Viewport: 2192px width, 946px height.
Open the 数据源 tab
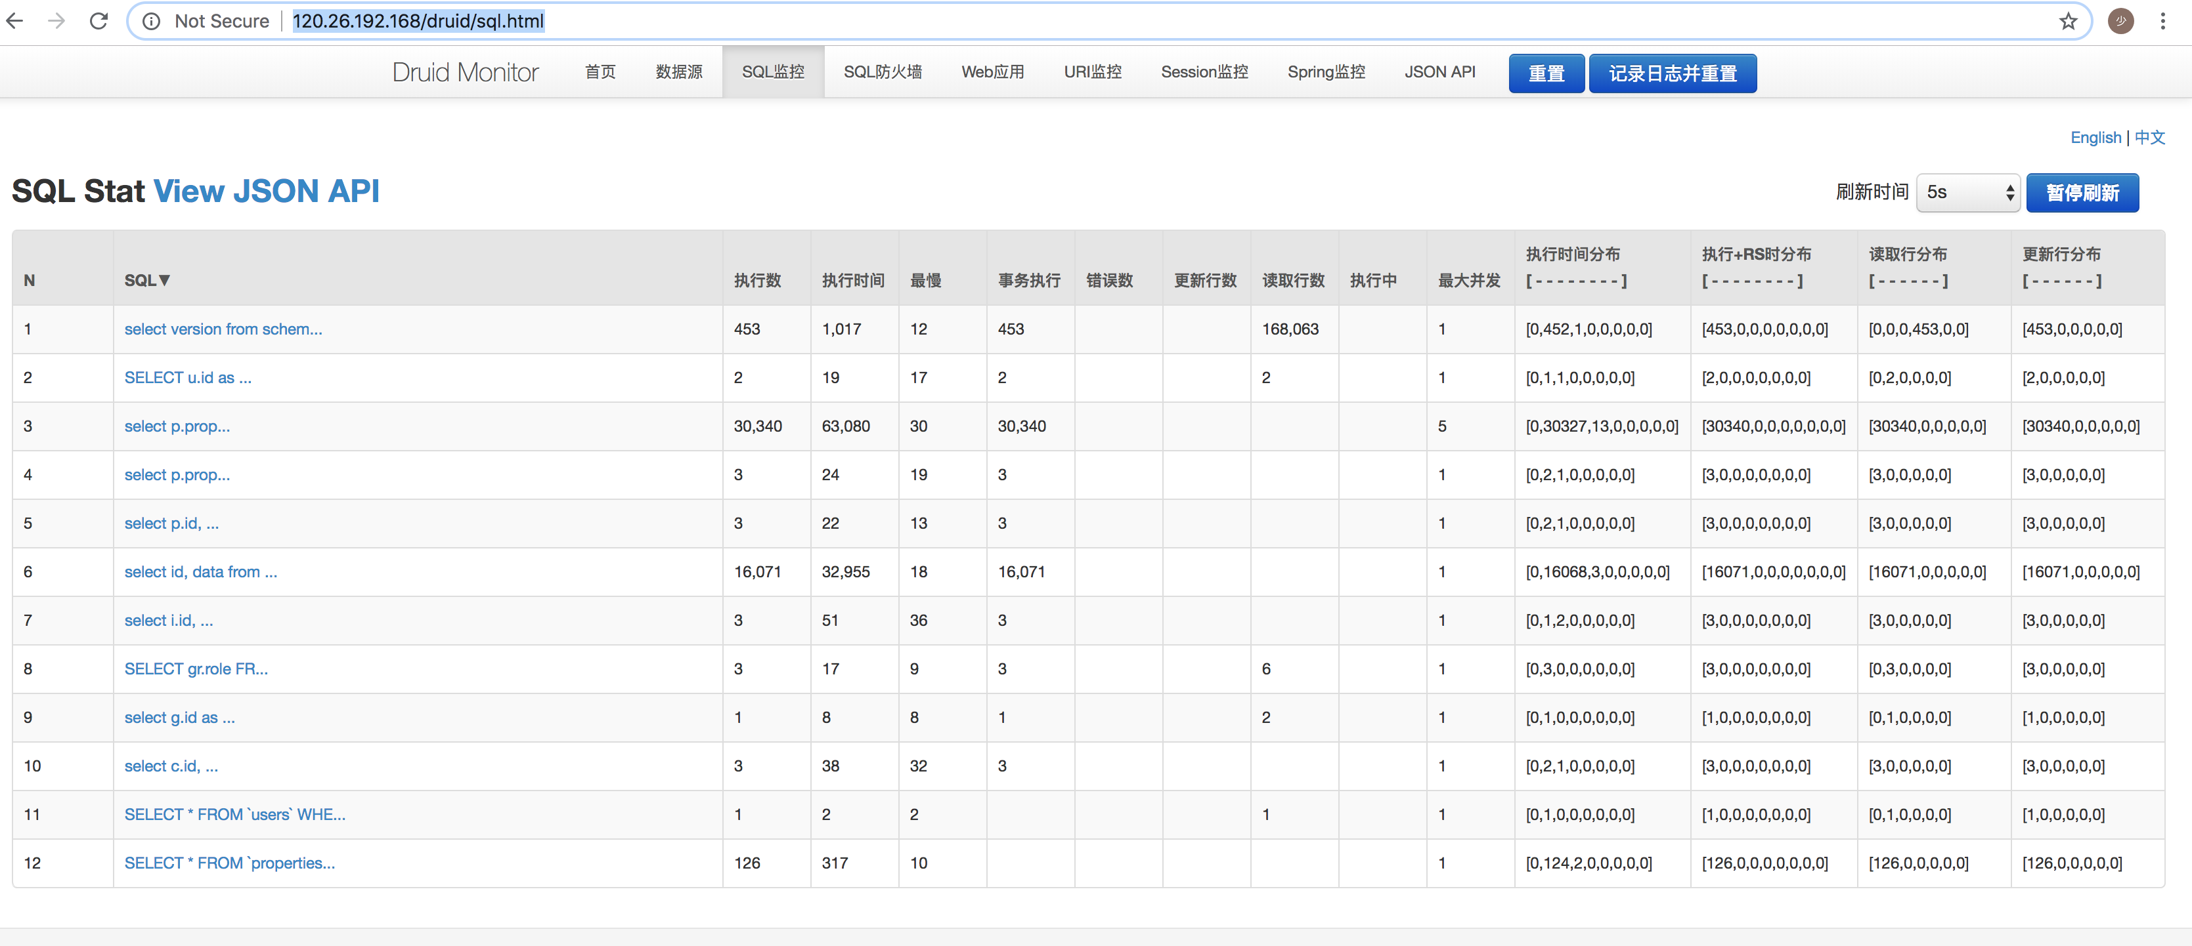[x=678, y=72]
